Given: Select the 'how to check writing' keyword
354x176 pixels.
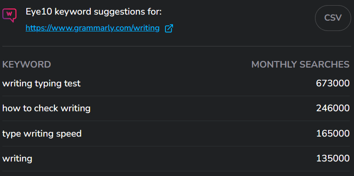Looking at the screenshot, I should (x=46, y=108).
